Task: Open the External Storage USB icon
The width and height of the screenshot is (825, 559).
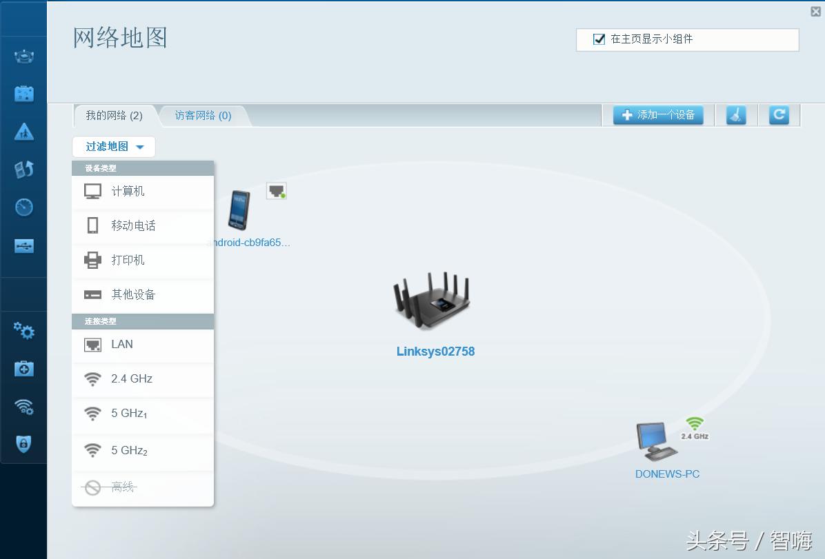Action: tap(23, 245)
